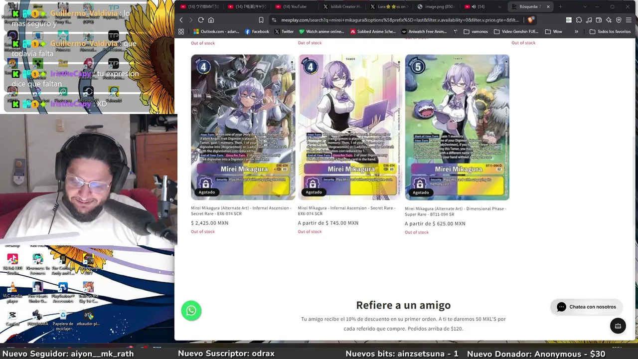Open Five Hearts Under One Roof shortcut
The height and width of the screenshot is (359, 638).
38,292
